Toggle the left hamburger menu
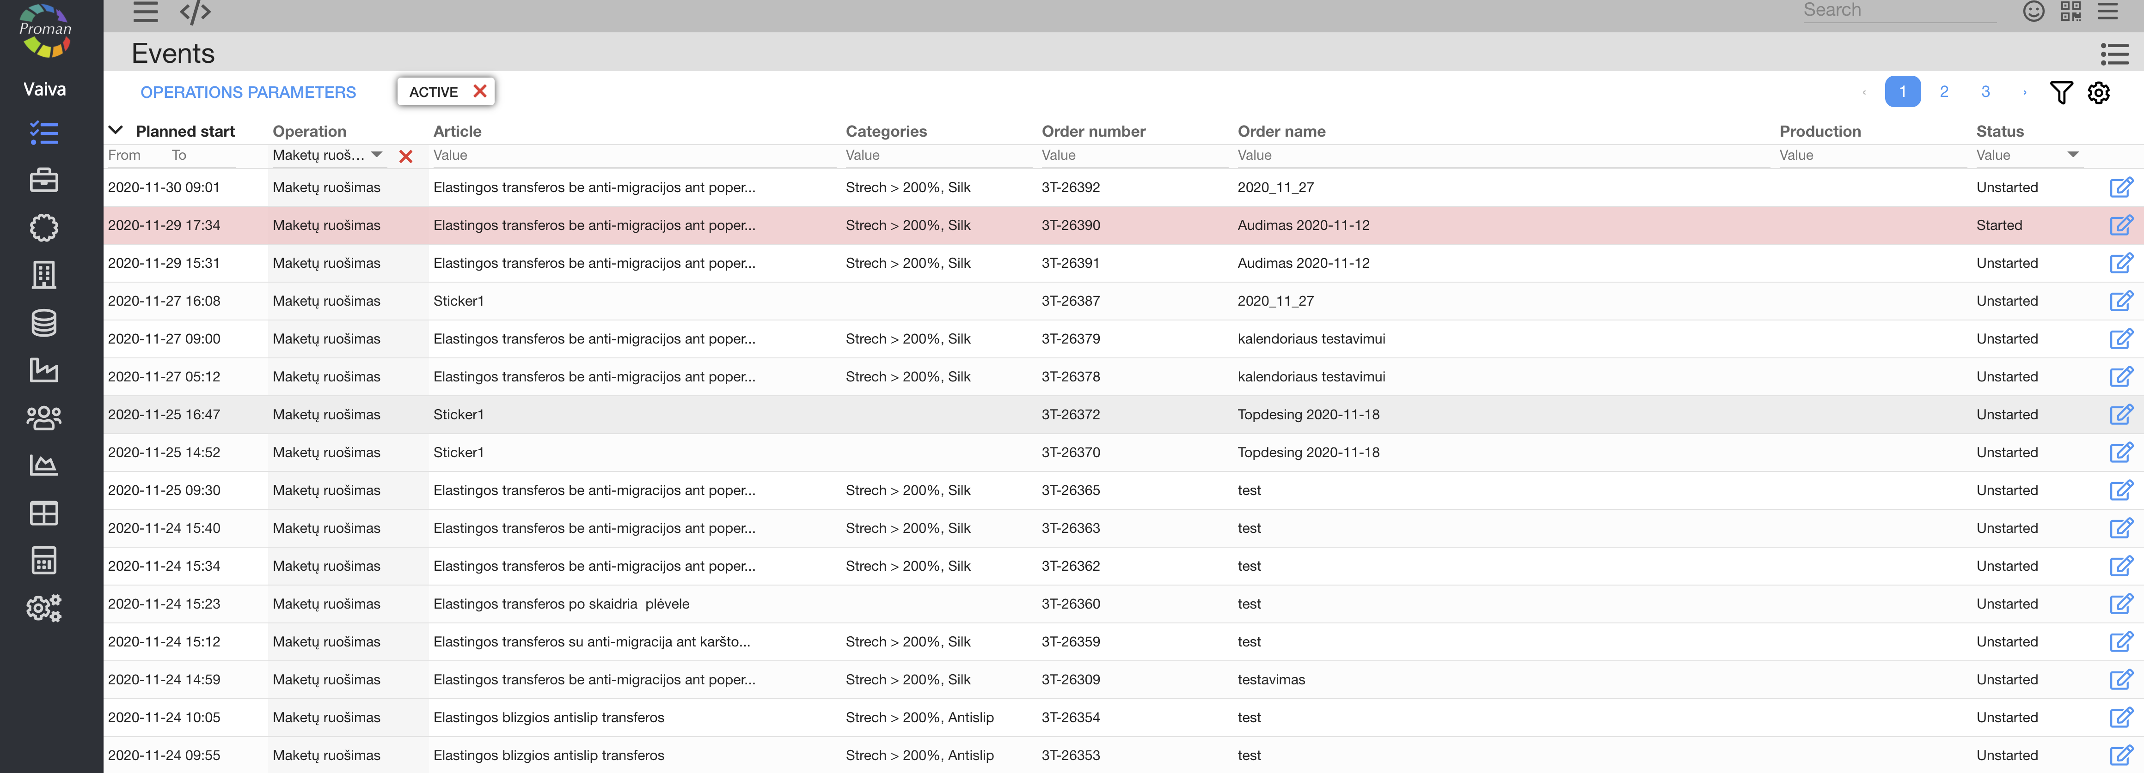2144x773 pixels. pos(145,12)
